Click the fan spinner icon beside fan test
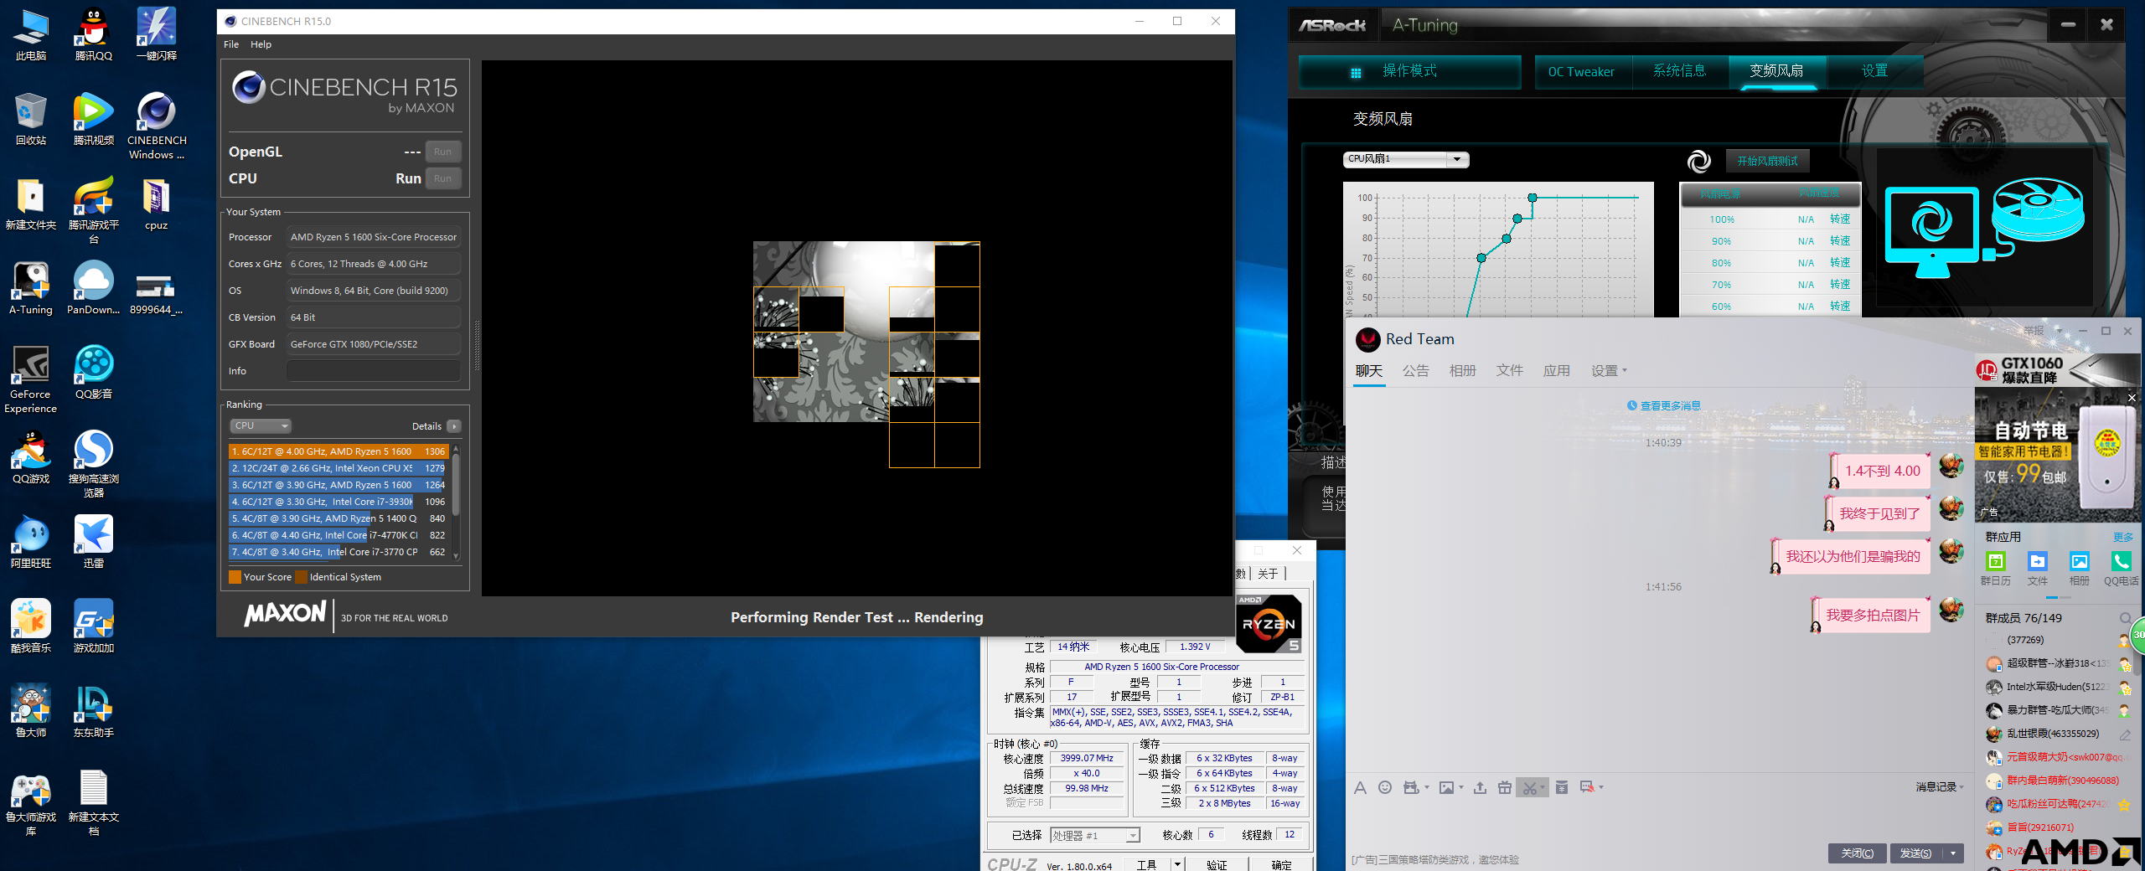The height and width of the screenshot is (871, 2145). coord(1698,161)
